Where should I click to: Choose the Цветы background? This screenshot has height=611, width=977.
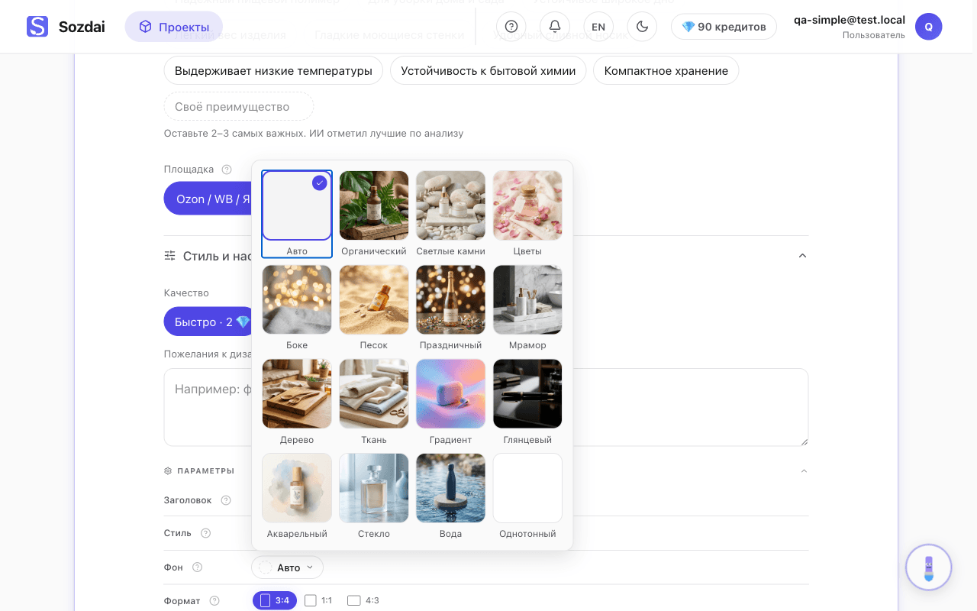pos(527,205)
